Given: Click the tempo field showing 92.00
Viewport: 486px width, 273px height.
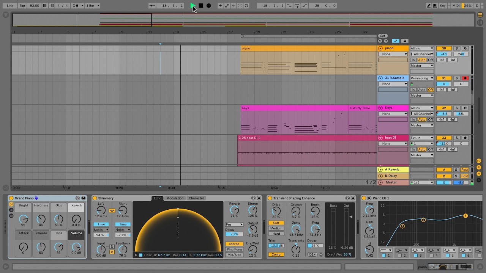Looking at the screenshot, I should pyautogui.click(x=34, y=6).
